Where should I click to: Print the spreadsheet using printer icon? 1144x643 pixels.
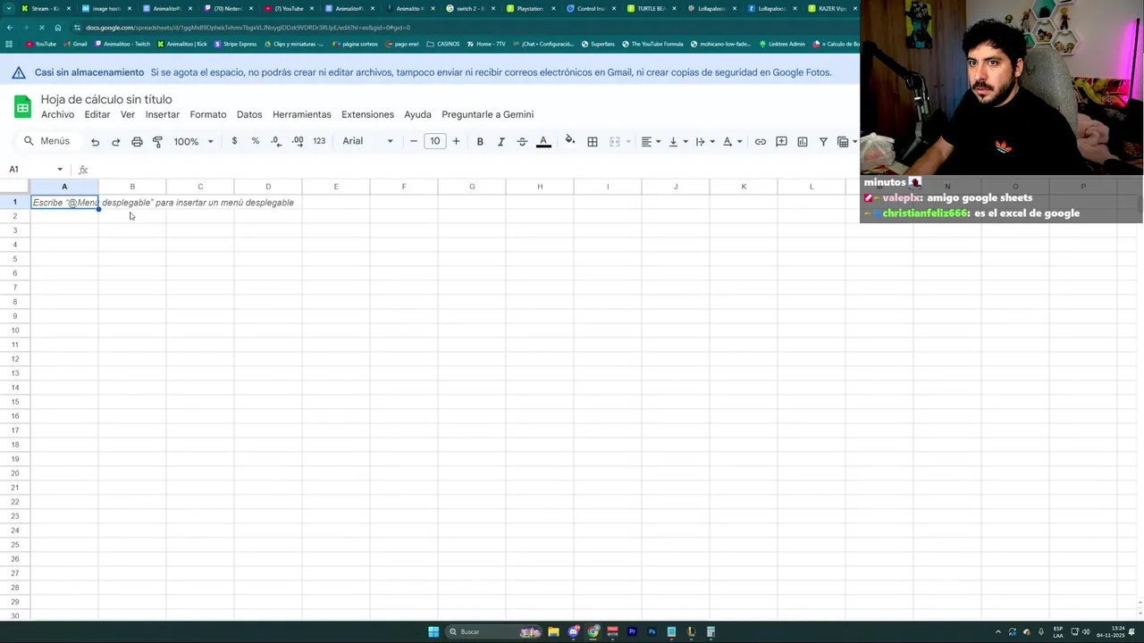tap(137, 142)
